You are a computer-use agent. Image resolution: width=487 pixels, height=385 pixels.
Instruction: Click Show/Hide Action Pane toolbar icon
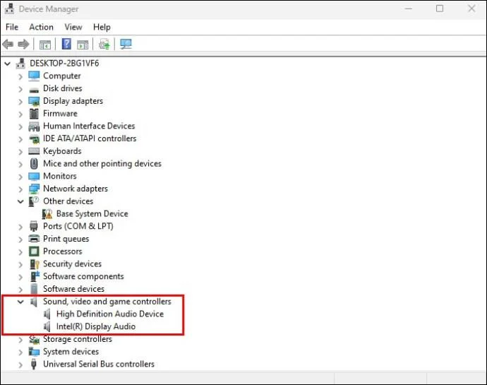tap(83, 45)
